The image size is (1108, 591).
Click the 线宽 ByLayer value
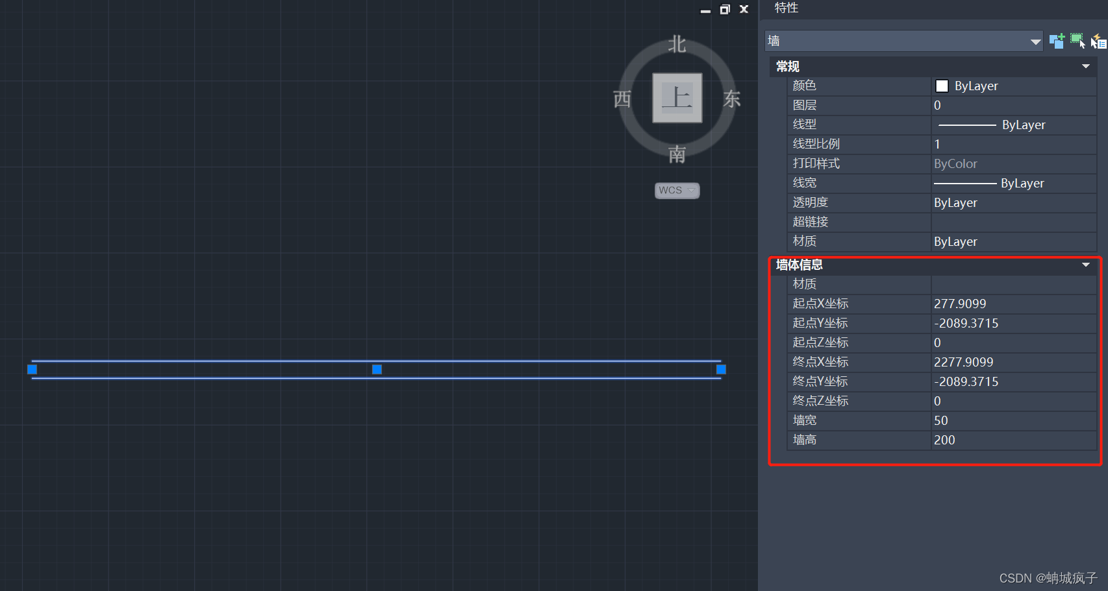[1014, 183]
